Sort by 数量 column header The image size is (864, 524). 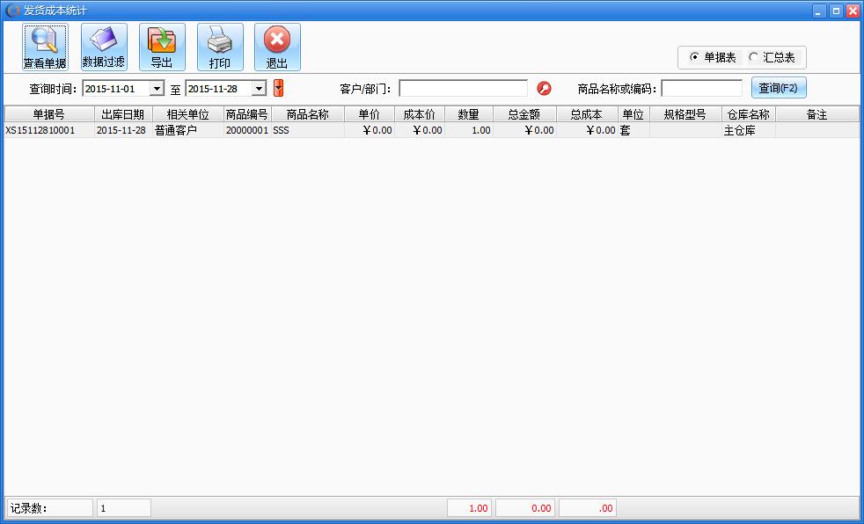point(469,114)
